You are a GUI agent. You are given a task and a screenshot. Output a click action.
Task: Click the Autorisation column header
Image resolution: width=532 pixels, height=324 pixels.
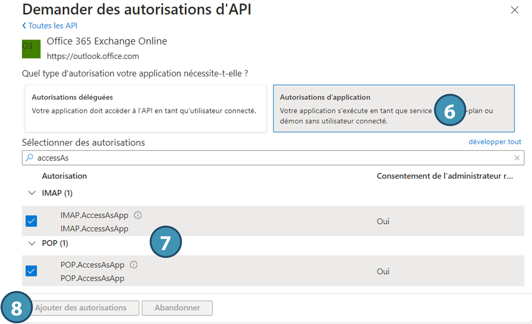pyautogui.click(x=64, y=176)
